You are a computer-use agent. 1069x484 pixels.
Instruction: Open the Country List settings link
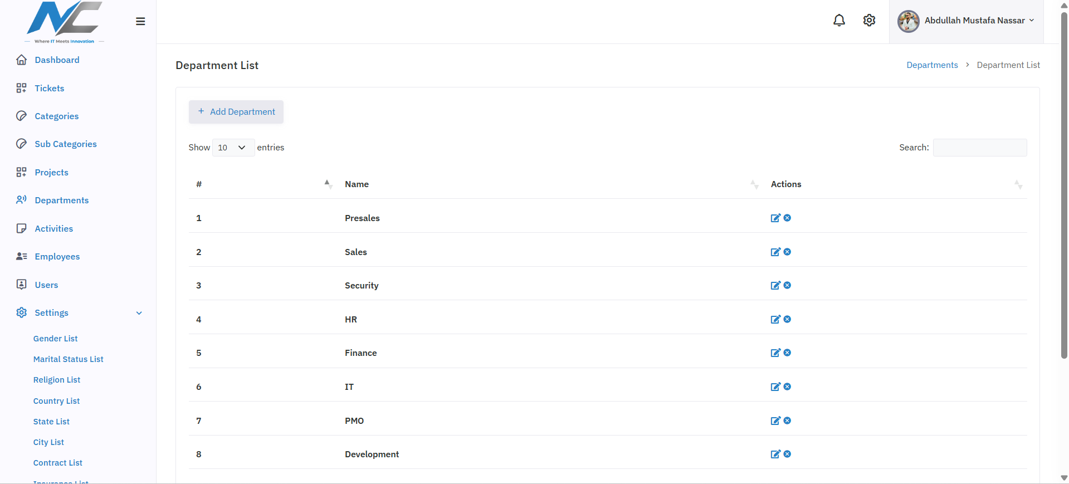[x=56, y=401]
